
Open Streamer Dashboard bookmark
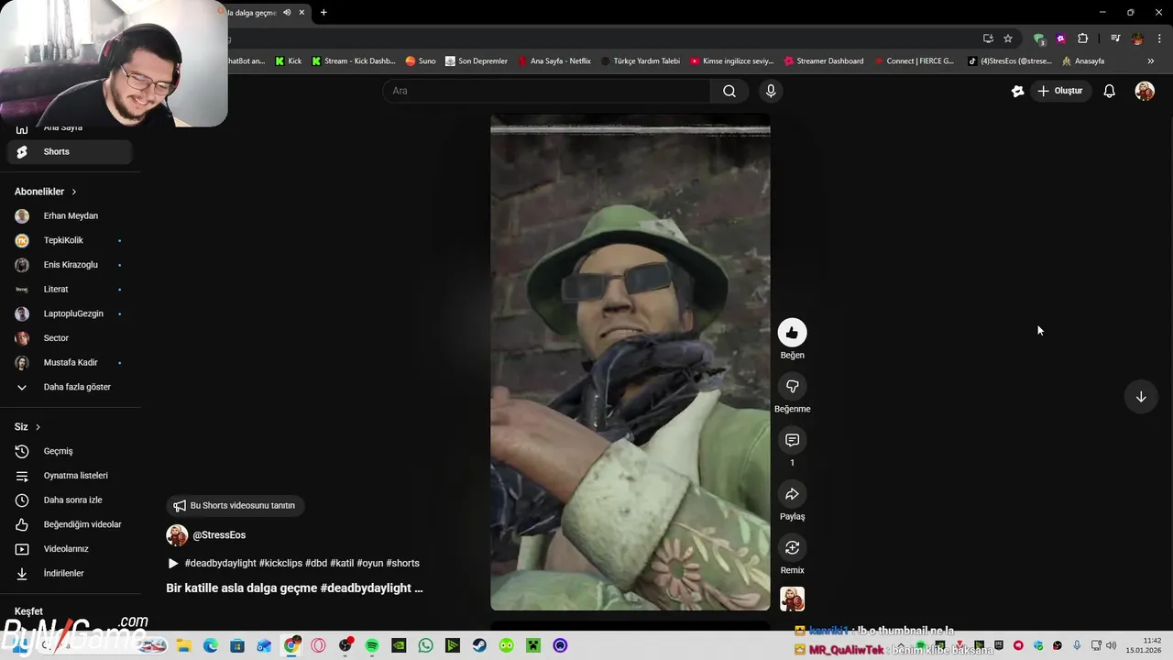click(824, 61)
